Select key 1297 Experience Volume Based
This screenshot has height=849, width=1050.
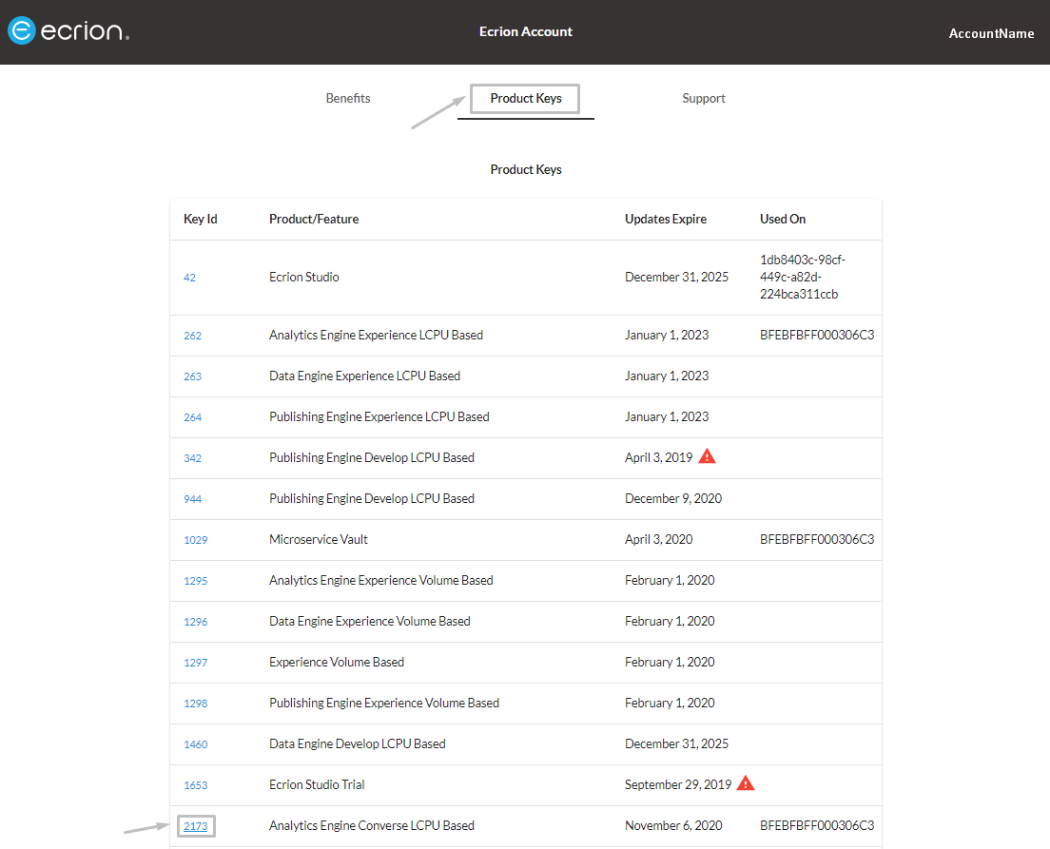pos(196,663)
